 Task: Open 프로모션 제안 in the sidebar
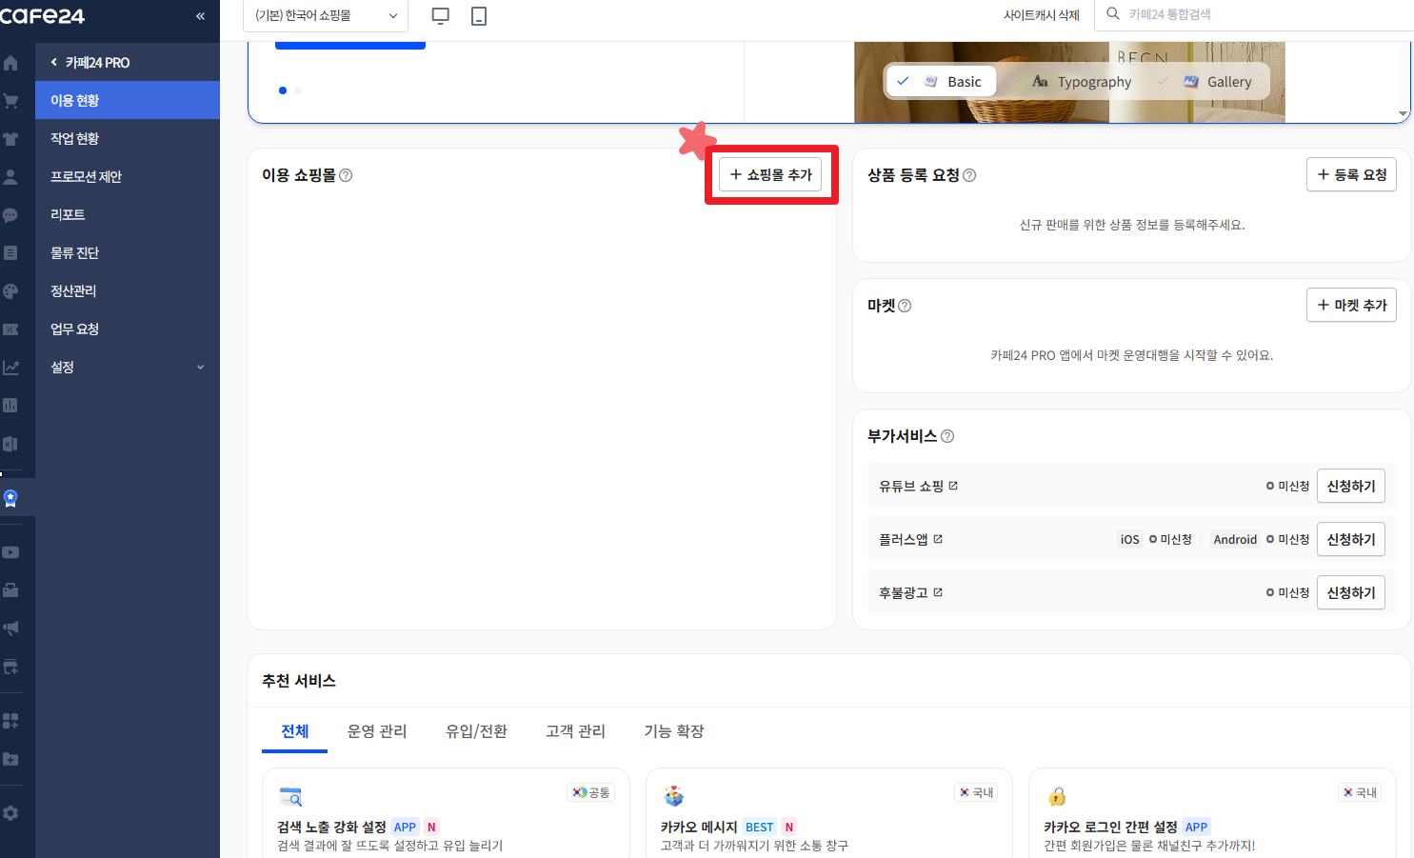click(x=128, y=176)
